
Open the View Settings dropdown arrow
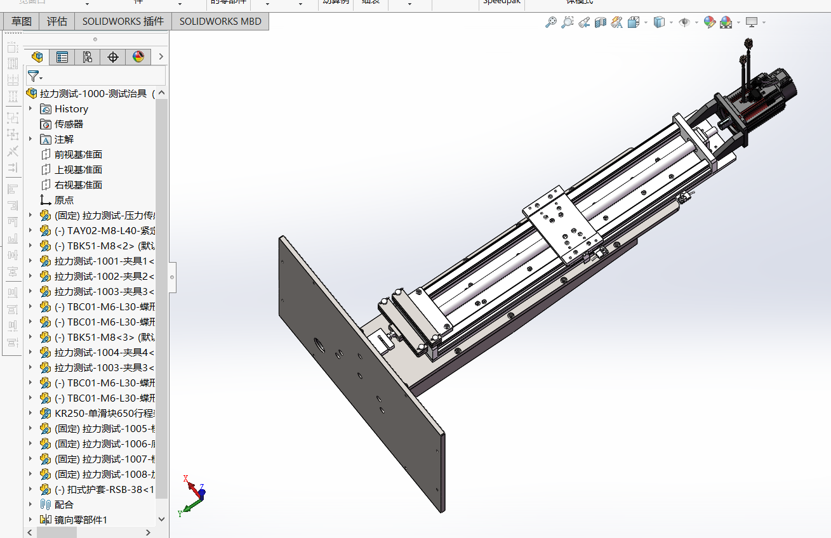tap(764, 23)
